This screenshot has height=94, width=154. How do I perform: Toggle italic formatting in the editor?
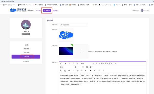point(73,63)
